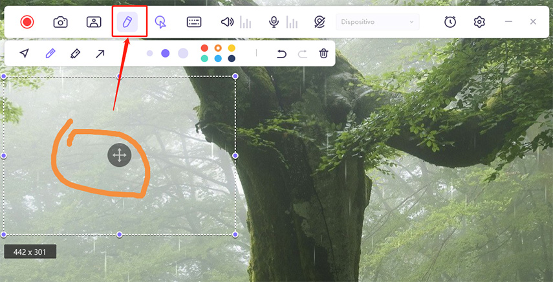
Task: Pick the teal green color swatch
Action: [x=204, y=58]
